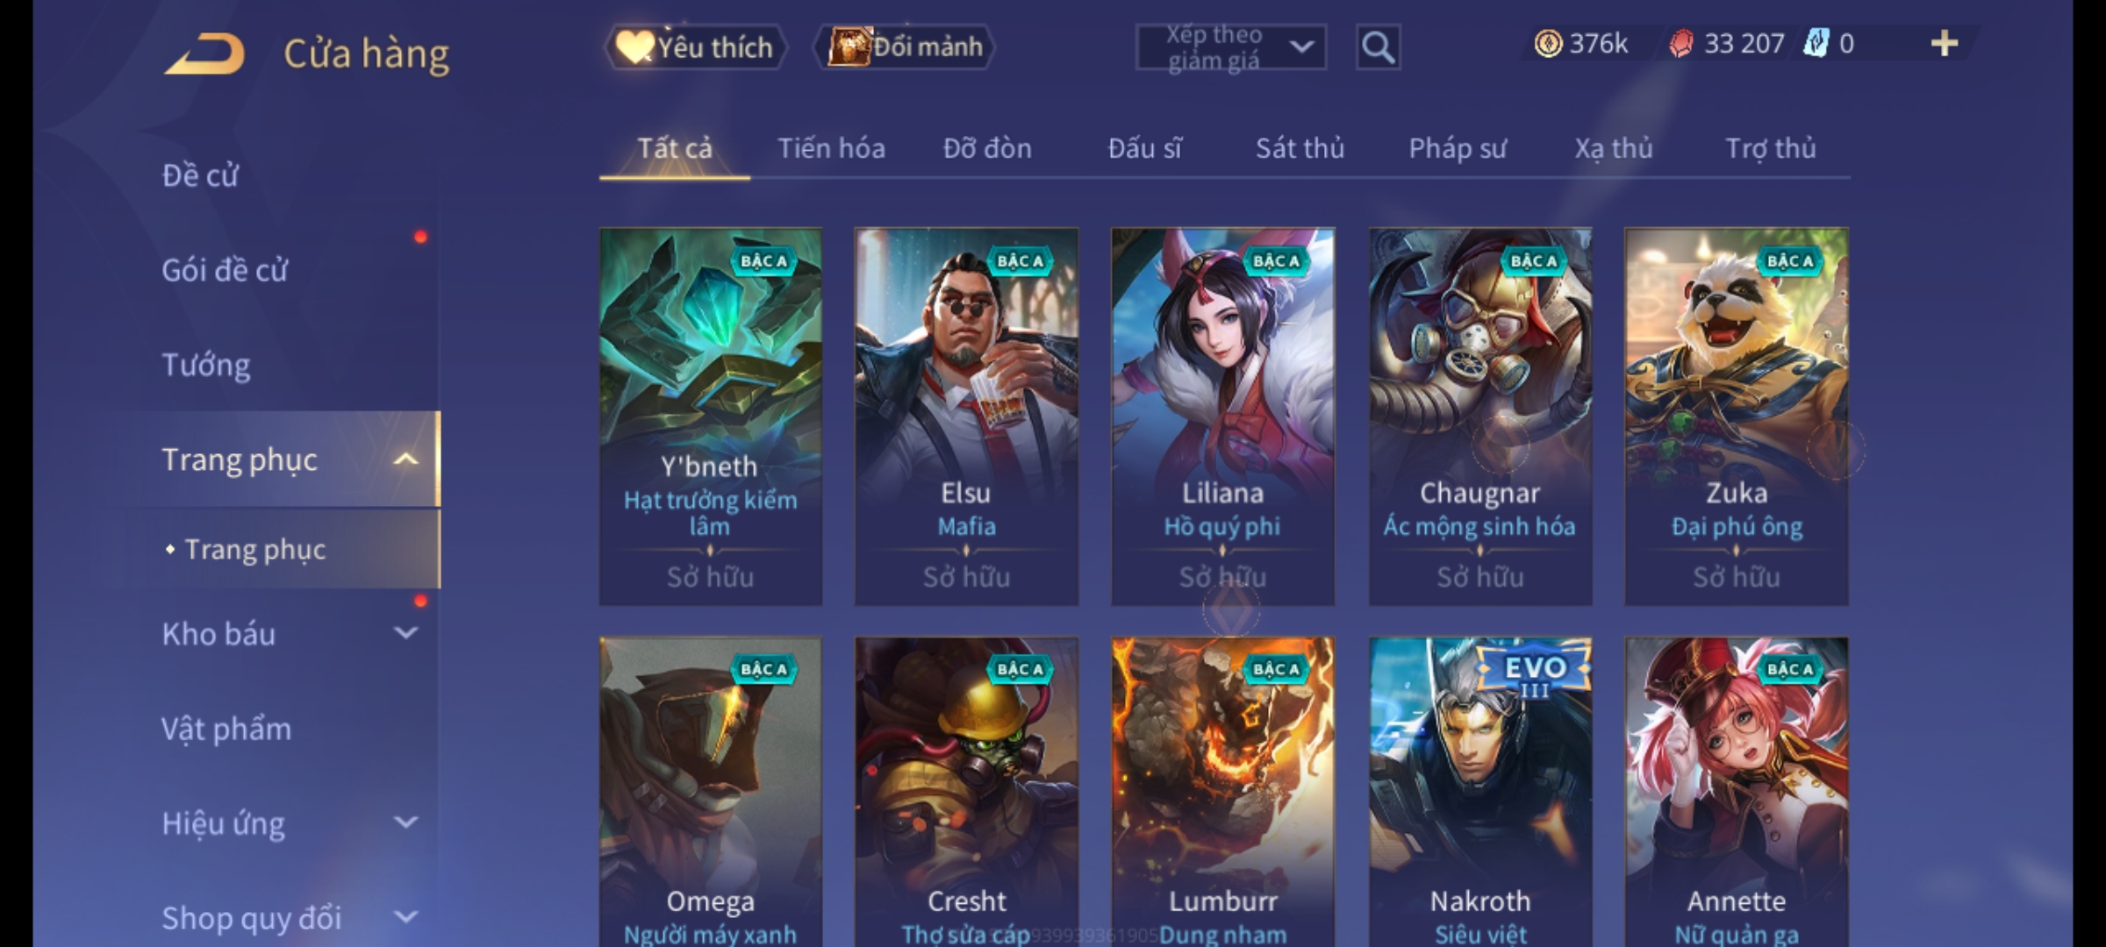This screenshot has height=947, width=2106.
Task: Expand the Shop quy đổi section
Action: coord(405,917)
